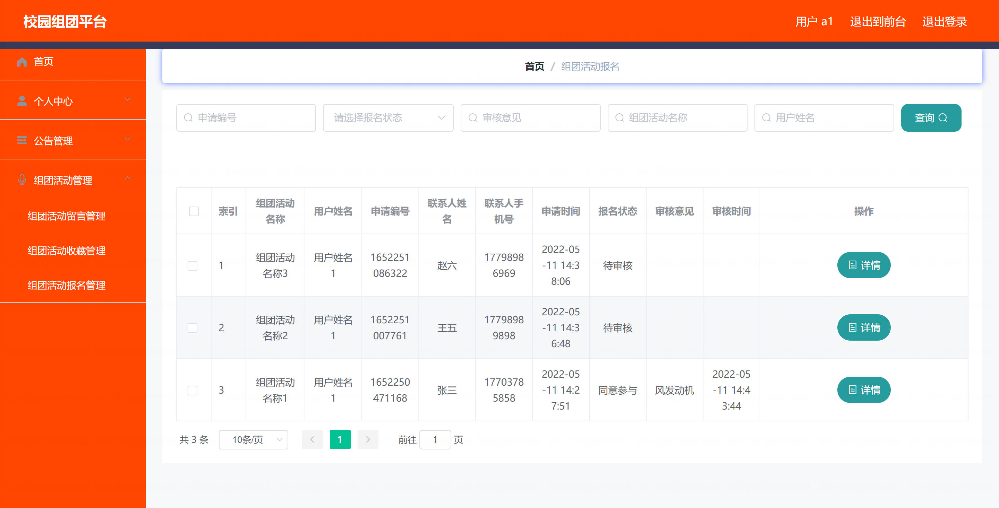Screen dimensions: 999x508
Task: Check the checkbox for the 张三 row
Action: click(193, 390)
